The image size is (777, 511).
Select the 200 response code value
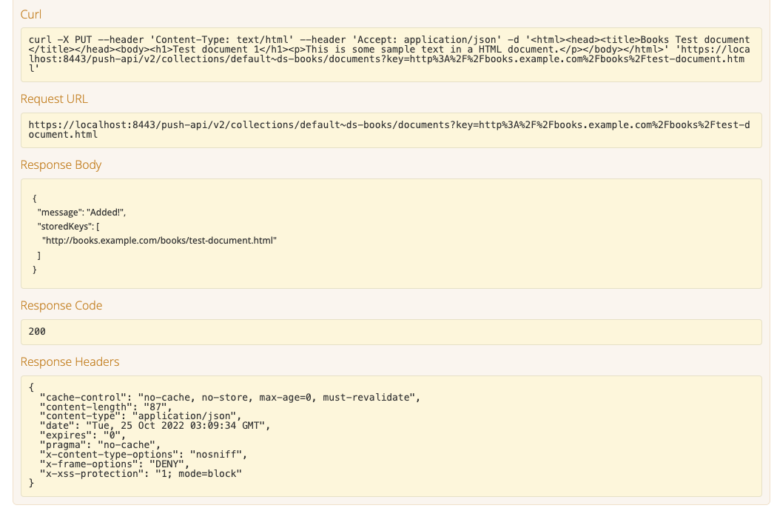(x=36, y=331)
